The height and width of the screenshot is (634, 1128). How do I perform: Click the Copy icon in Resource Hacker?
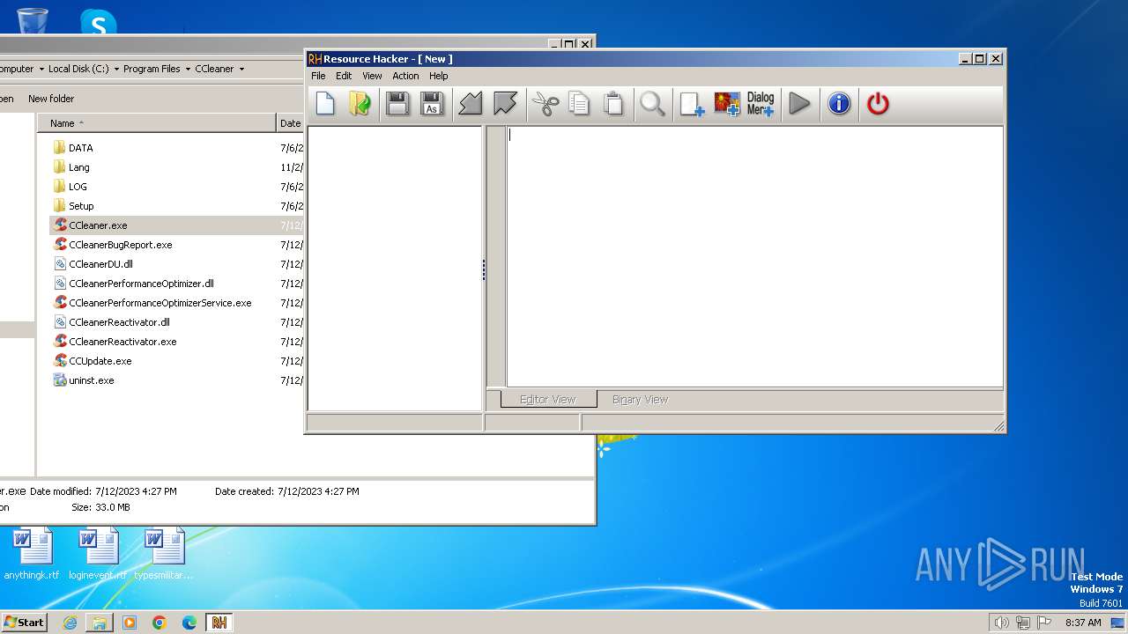click(579, 104)
